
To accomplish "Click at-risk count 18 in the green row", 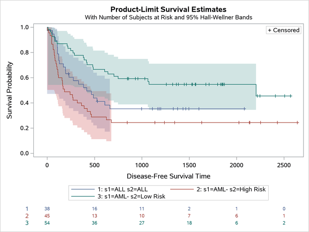I will tap(189, 223).
